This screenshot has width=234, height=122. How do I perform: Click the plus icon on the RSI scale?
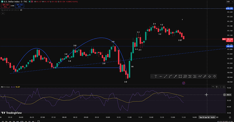[x=225, y=95]
